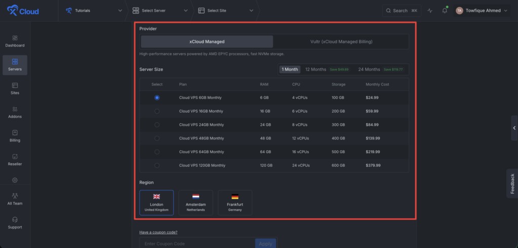Expand the Select Site dropdown chevron
The image size is (518, 248).
tap(251, 11)
